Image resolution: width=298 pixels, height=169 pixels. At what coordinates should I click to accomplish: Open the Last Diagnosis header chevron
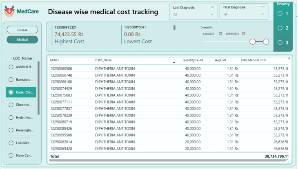coord(212,7)
